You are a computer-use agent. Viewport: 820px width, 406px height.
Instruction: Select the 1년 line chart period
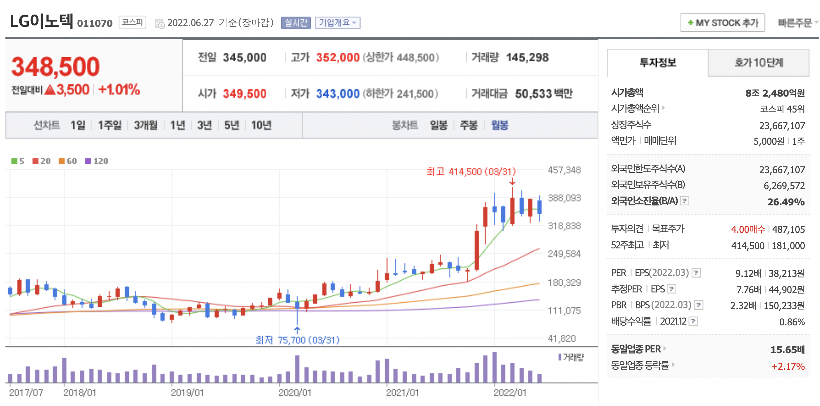point(178,125)
